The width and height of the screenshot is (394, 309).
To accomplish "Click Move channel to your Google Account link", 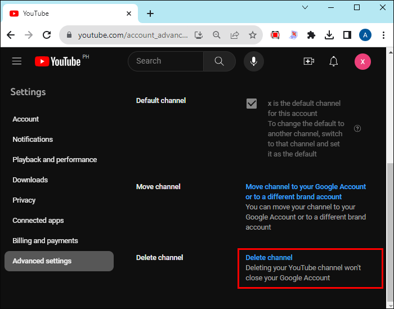I will 306,192.
